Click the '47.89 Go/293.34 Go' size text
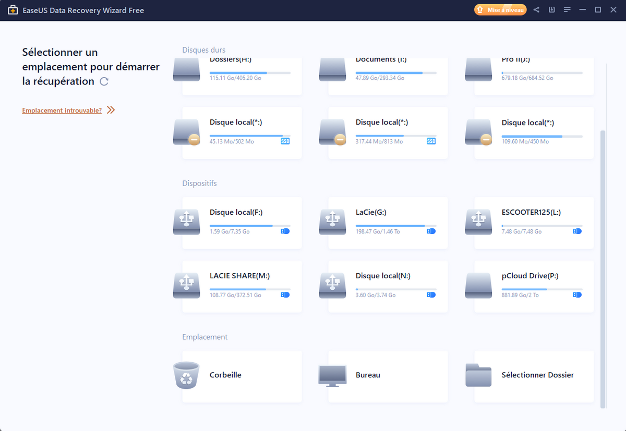Screen dimensions: 626x431 point(380,78)
